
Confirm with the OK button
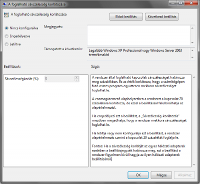point(138,175)
